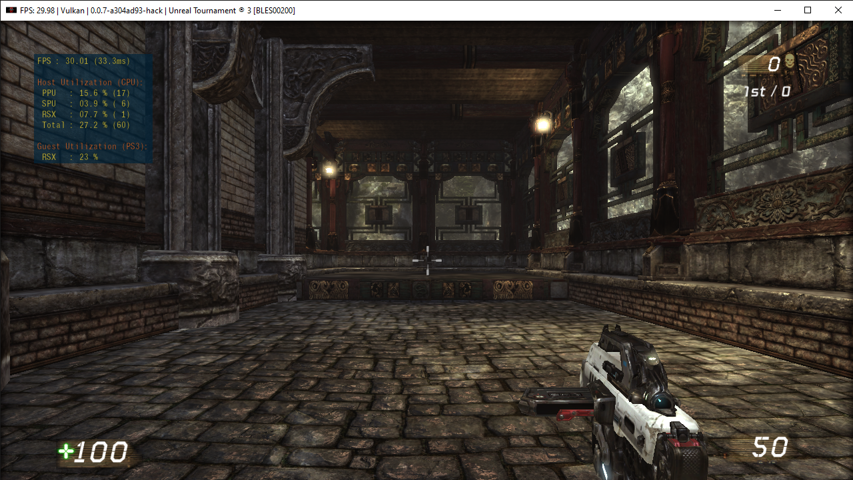This screenshot has height=480, width=853.
Task: Minimize the RPCS3 game window
Action: (777, 10)
